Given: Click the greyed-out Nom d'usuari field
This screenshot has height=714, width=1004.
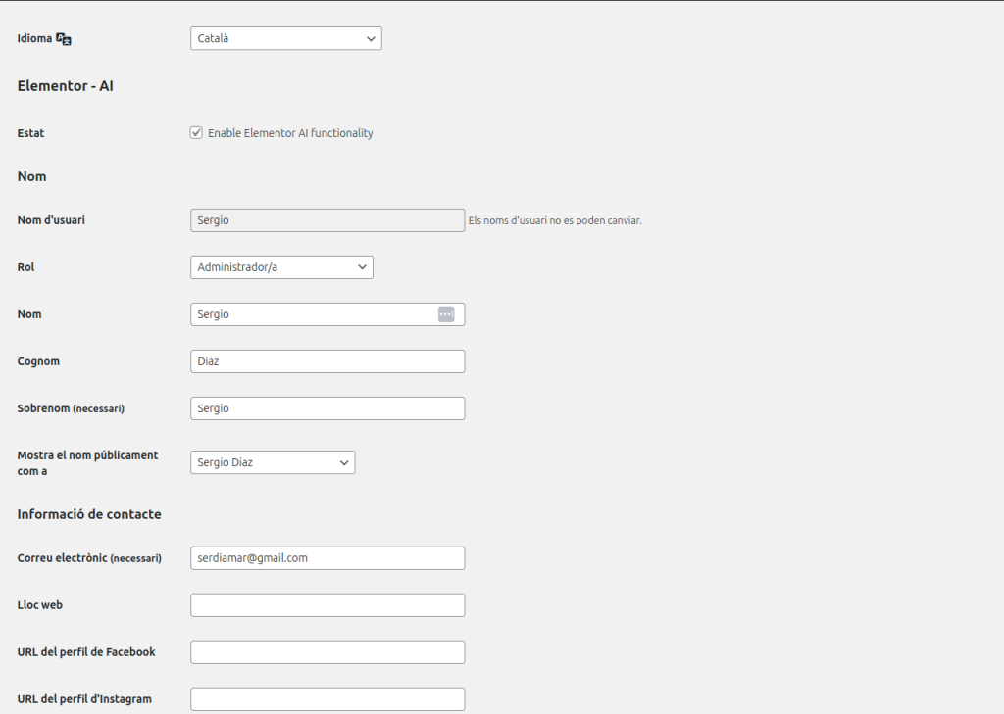Looking at the screenshot, I should click(x=327, y=220).
